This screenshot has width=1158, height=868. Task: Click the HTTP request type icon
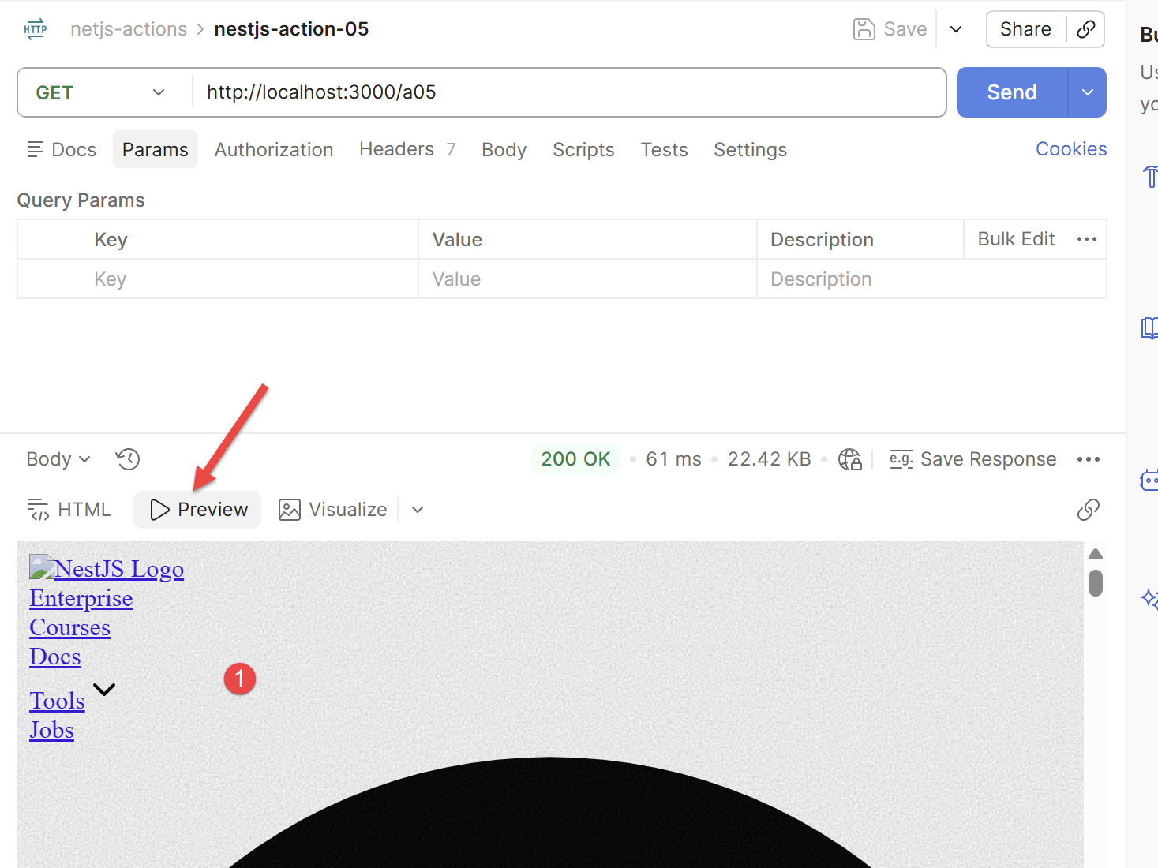click(36, 29)
